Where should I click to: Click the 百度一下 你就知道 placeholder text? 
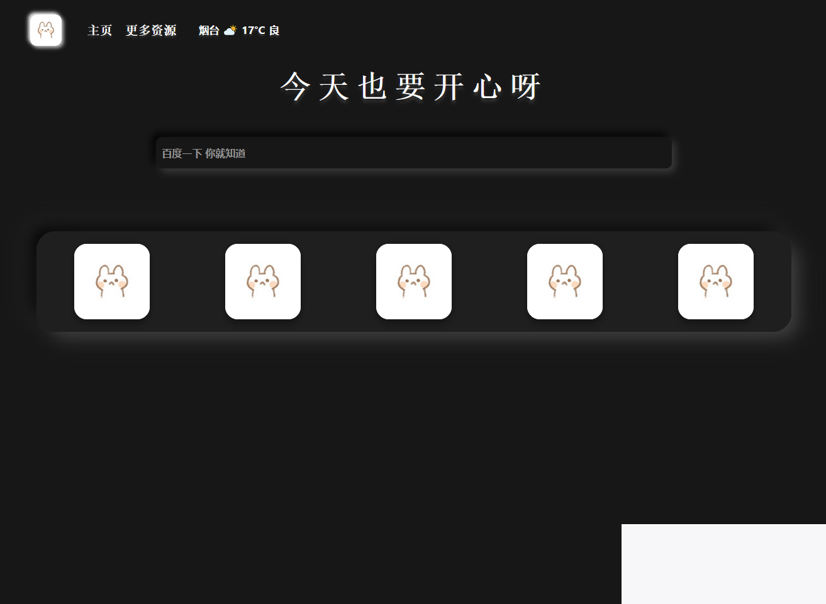204,153
